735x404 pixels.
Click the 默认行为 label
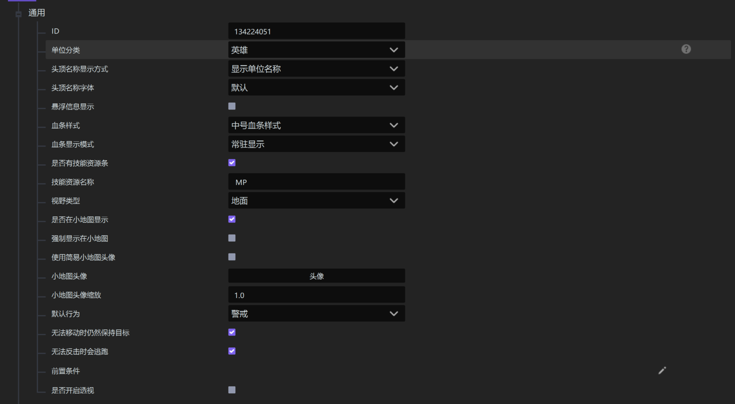(x=65, y=314)
